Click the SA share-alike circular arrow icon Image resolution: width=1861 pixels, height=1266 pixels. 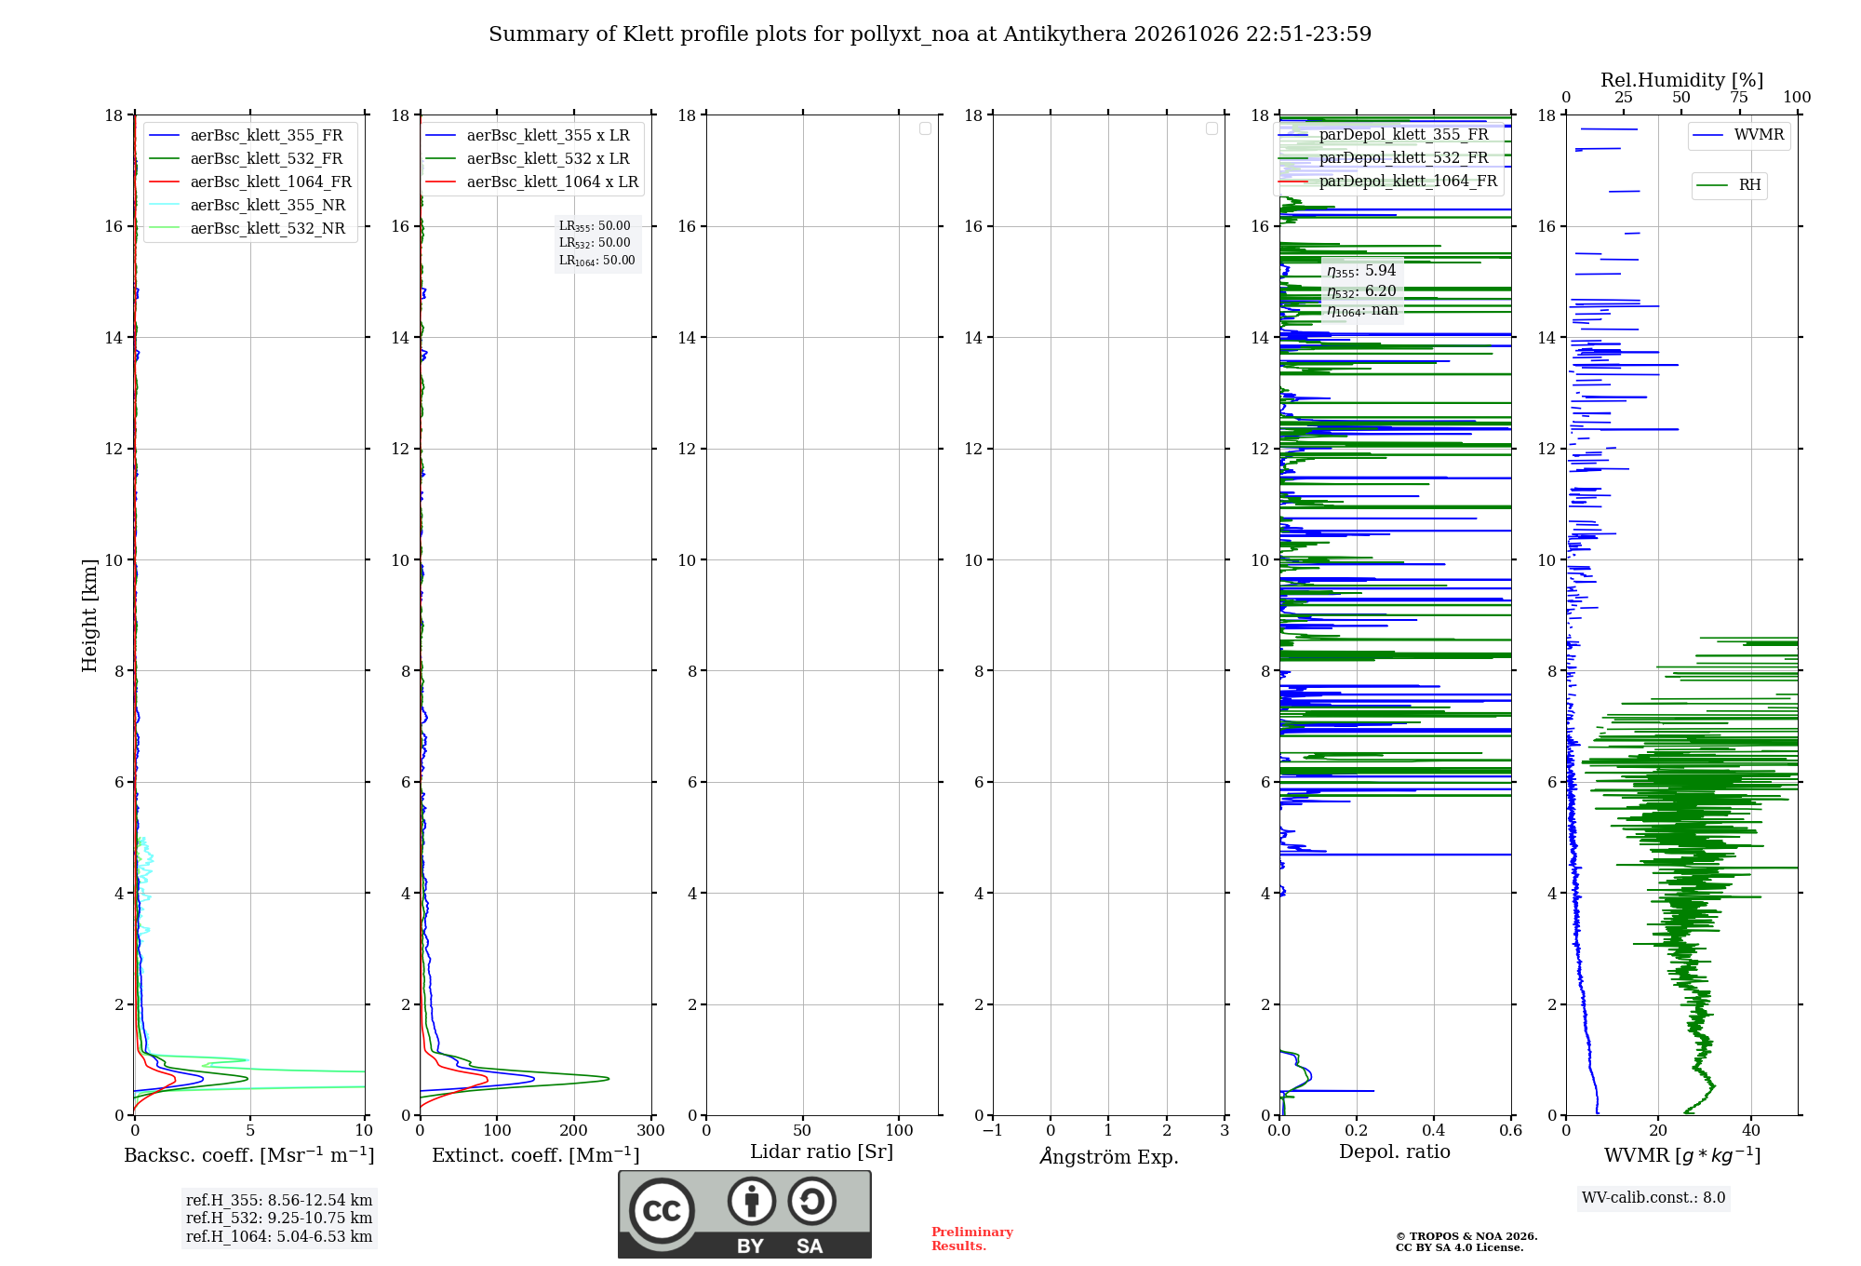(x=811, y=1201)
